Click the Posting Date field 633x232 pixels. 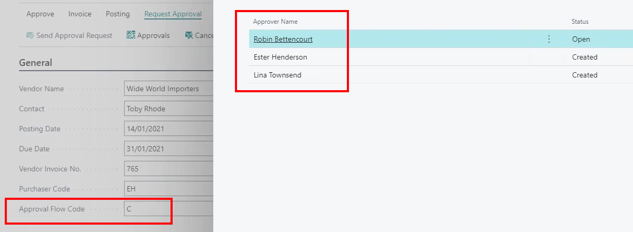pyautogui.click(x=169, y=129)
